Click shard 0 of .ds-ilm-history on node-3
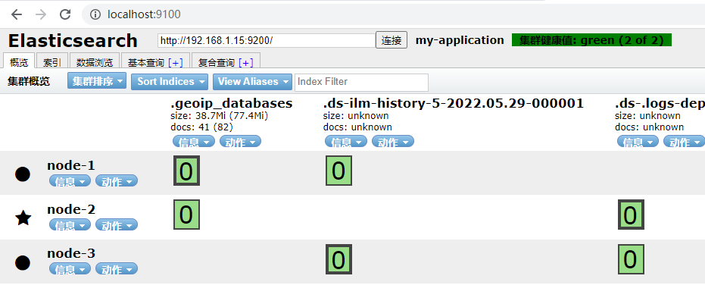The height and width of the screenshot is (304, 705). (x=339, y=259)
